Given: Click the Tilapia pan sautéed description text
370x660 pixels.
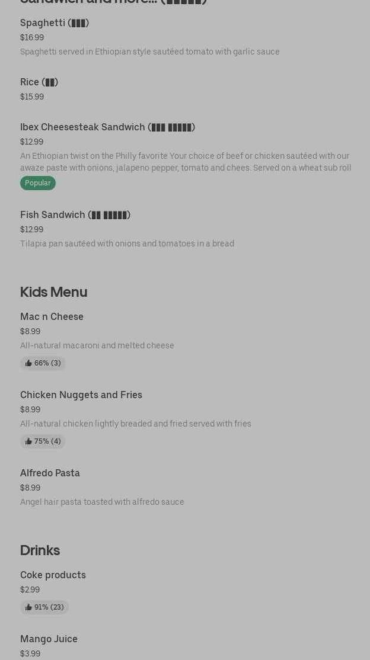Looking at the screenshot, I should 127,244.
